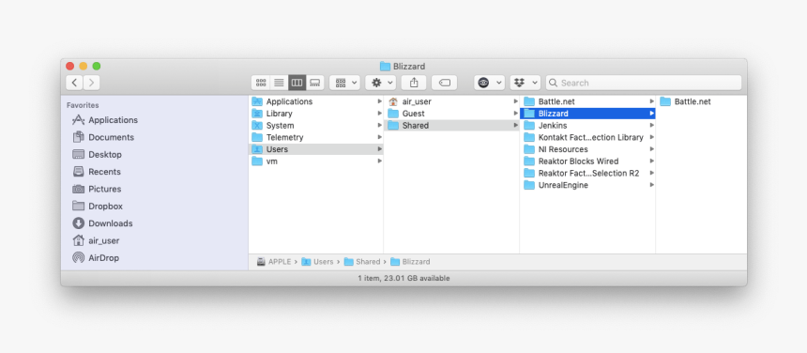Click APPLE disk in the path bar
The image size is (807, 353).
274,261
